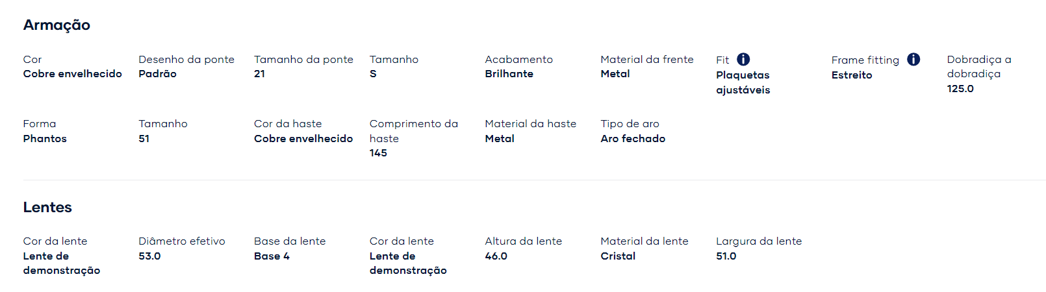Click the Estreito frame fitting value
The image size is (1046, 292).
coord(852,75)
